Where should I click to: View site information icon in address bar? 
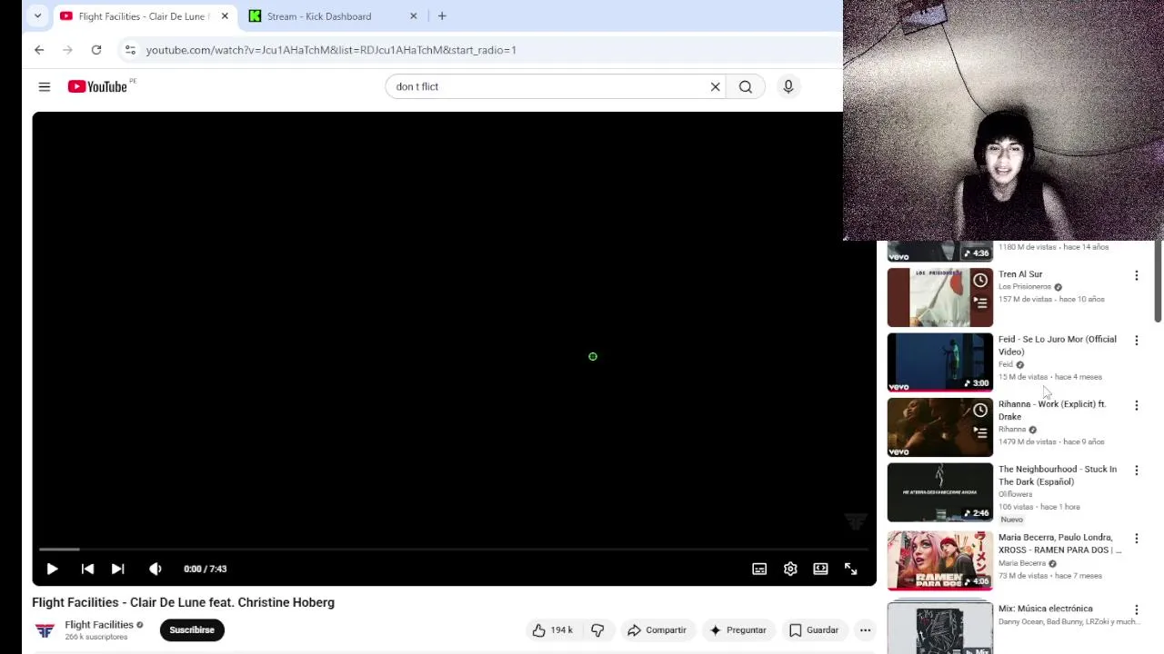click(130, 50)
